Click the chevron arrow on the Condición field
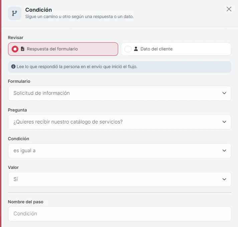The height and width of the screenshot is (227, 238). (x=224, y=151)
